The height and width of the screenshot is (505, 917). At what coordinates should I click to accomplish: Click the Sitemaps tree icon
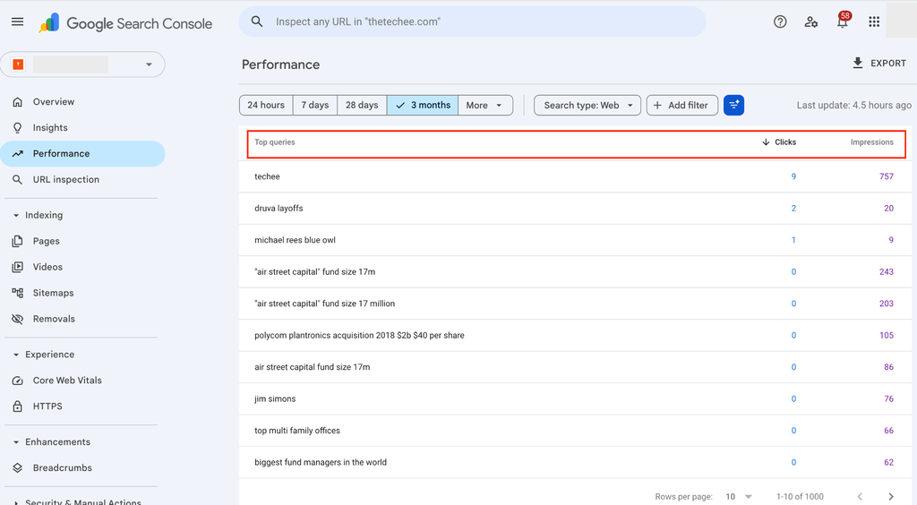(x=18, y=293)
